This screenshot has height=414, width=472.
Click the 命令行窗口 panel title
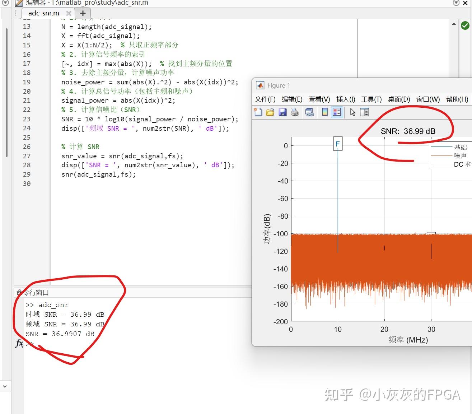33,293
